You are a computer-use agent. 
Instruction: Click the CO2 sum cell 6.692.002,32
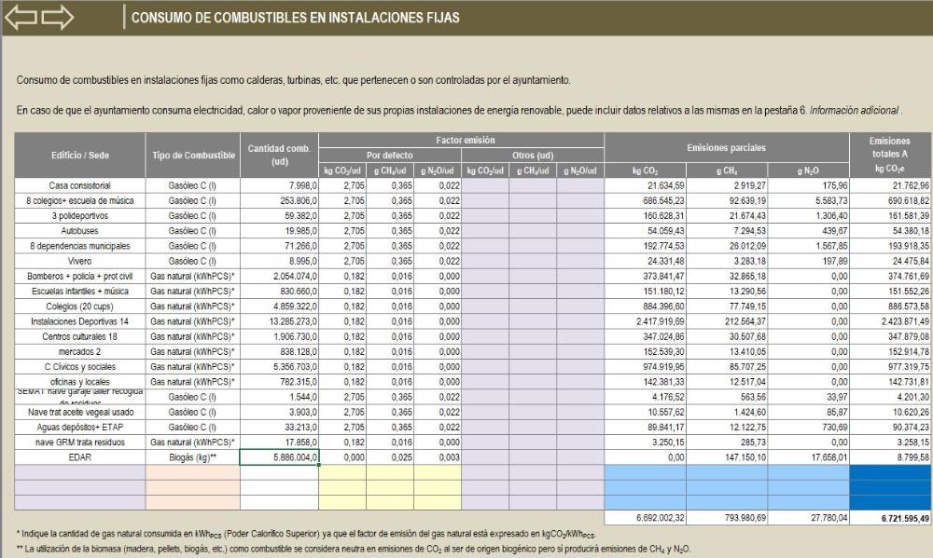click(651, 517)
